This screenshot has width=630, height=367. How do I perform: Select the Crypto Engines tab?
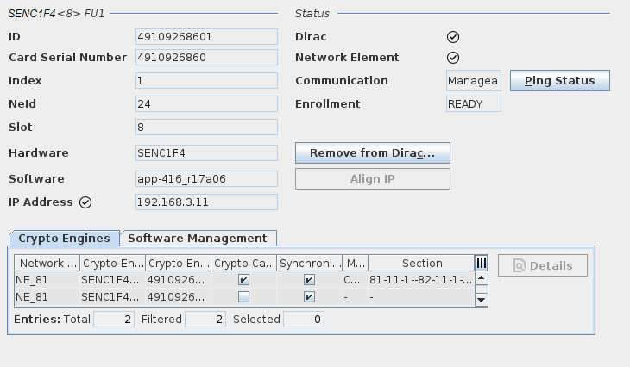pos(64,239)
